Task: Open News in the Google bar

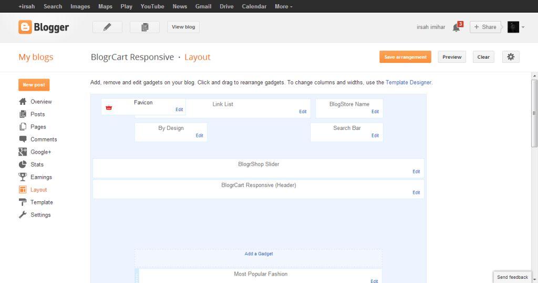Action: point(180,6)
